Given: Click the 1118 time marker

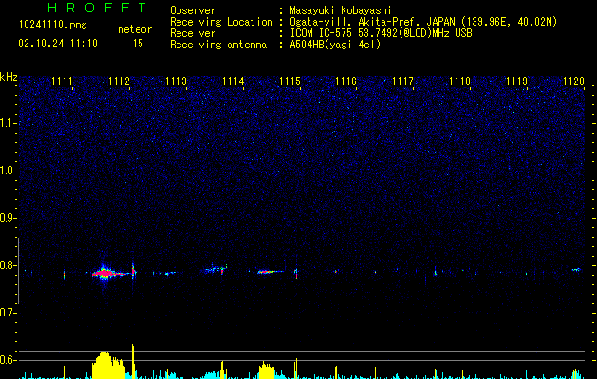Looking at the screenshot, I should 460,81.
